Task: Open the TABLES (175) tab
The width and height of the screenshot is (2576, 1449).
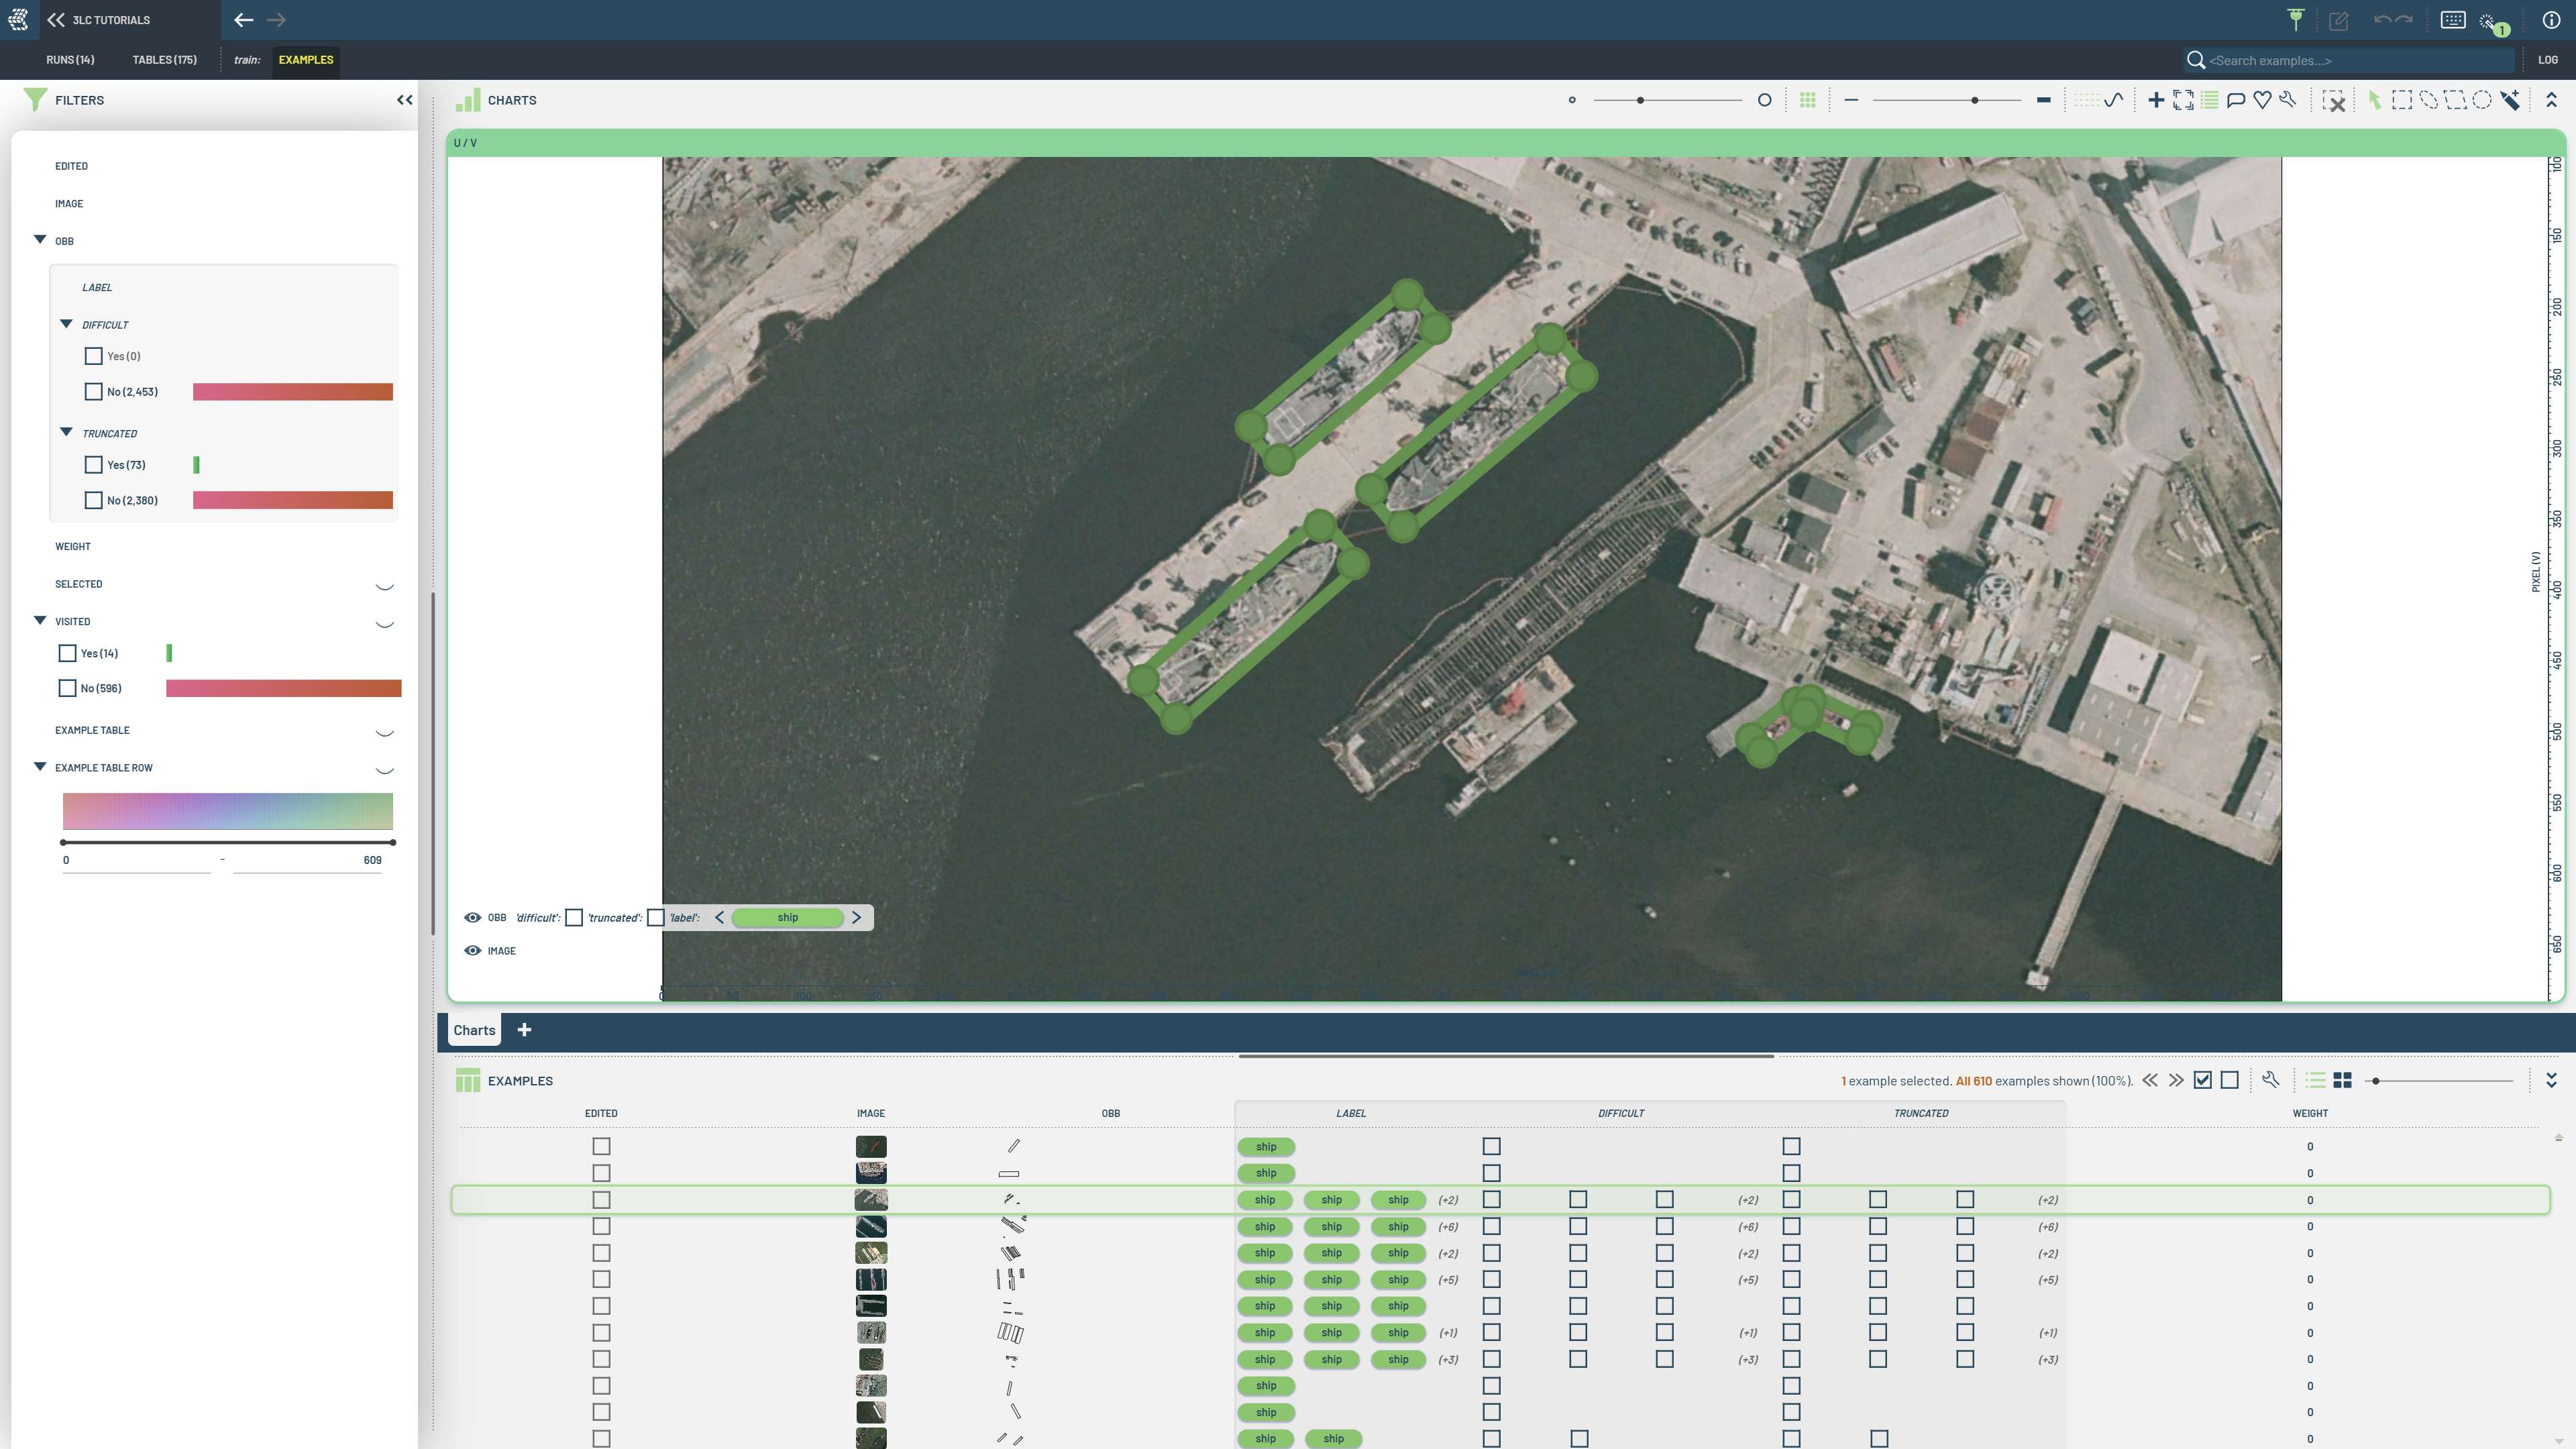Action: (x=164, y=60)
